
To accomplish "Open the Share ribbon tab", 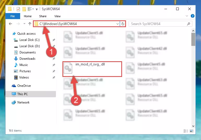I will click(43, 16).
